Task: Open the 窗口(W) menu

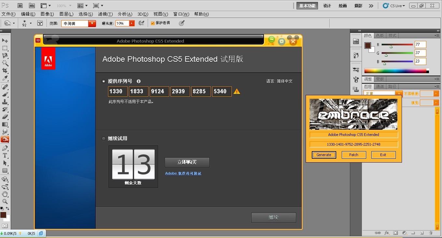Action: tap(181, 14)
